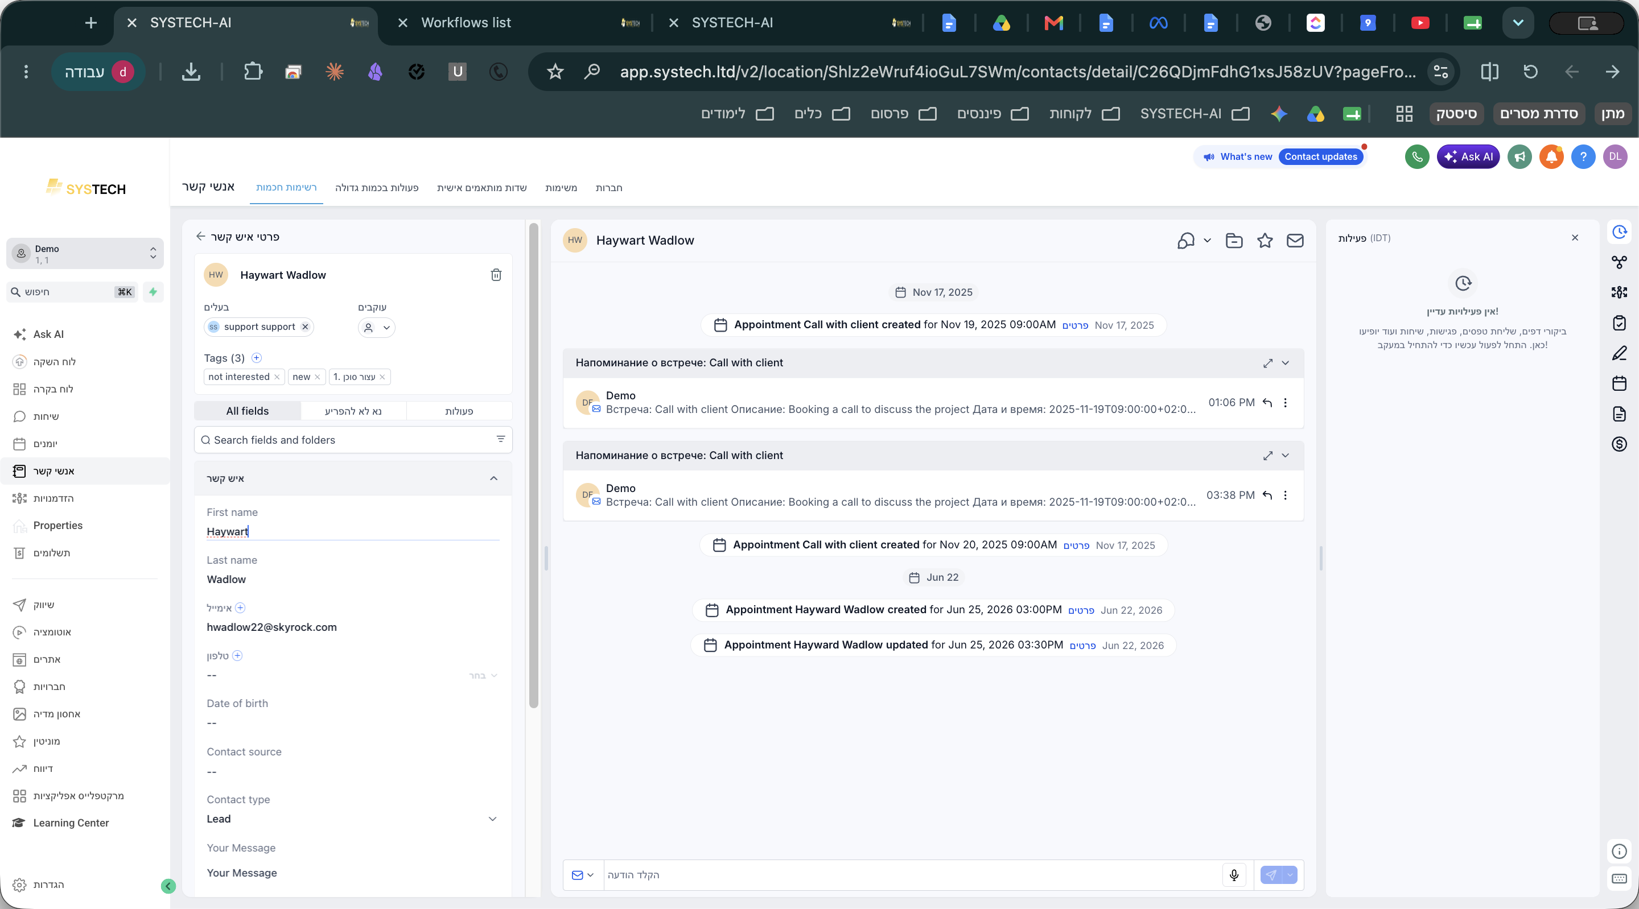Open message channel type dropdown
1639x909 pixels.
(582, 875)
